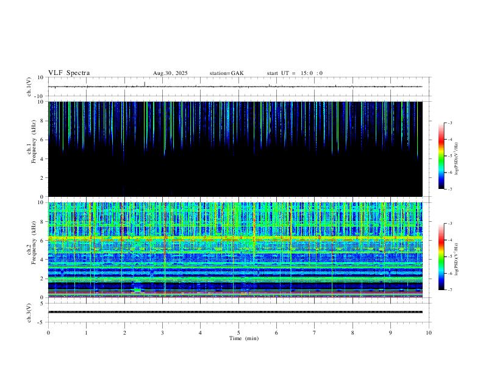The width and height of the screenshot is (483, 373).
Task: Click the 'start UT = 15:0 :0' text
Action: point(295,73)
